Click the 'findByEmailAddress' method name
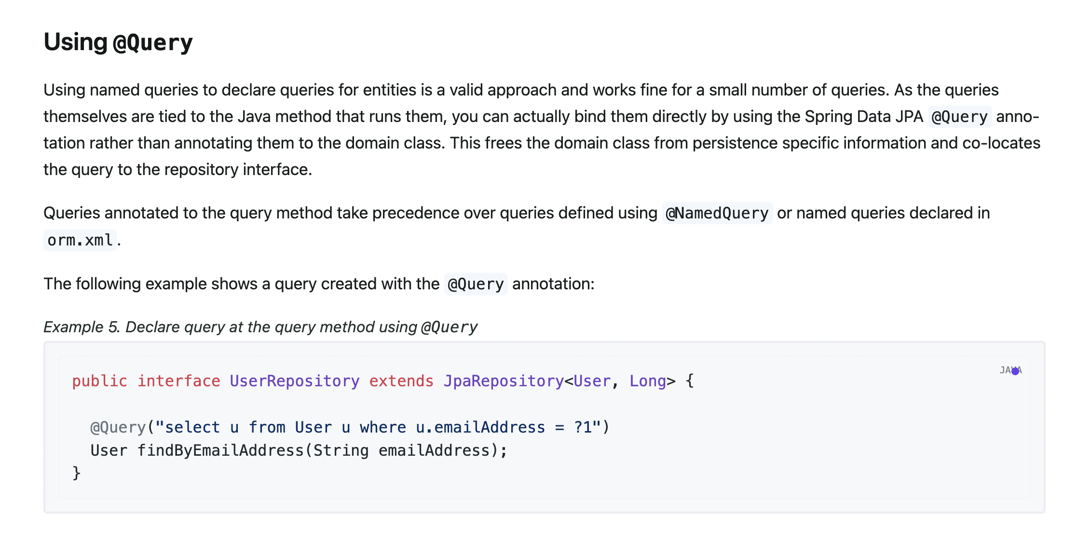 (220, 451)
